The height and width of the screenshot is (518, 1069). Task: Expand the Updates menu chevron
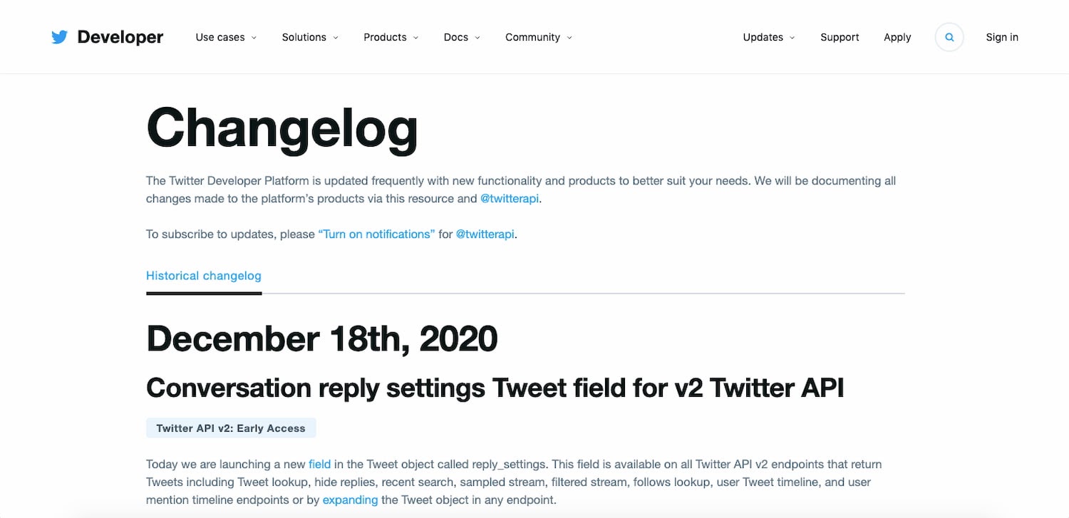792,38
